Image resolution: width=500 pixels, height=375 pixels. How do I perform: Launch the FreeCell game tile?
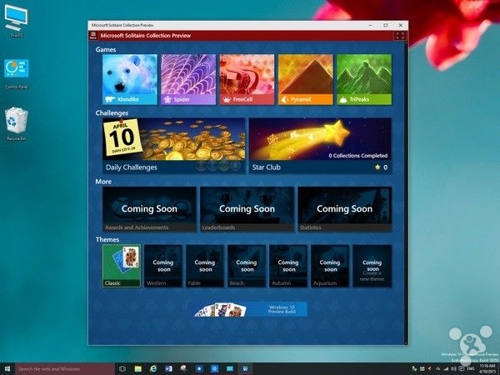pos(247,79)
